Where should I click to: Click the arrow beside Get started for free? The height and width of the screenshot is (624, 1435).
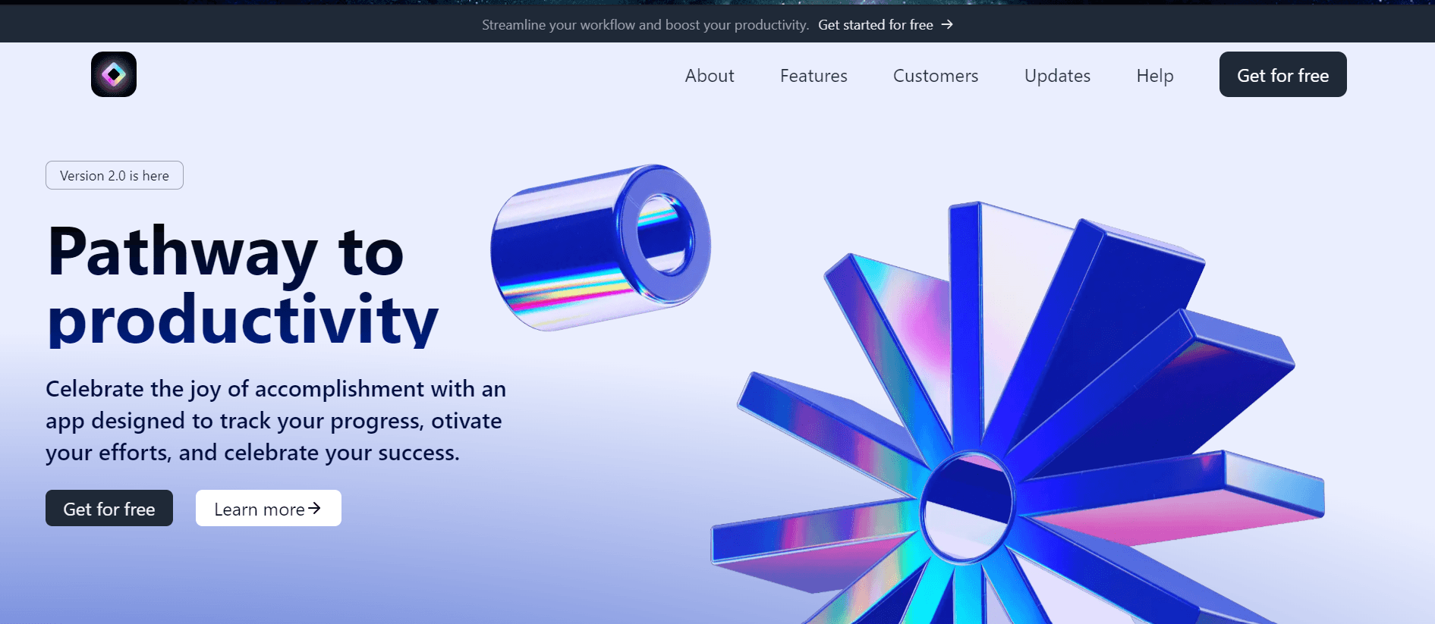(x=947, y=25)
